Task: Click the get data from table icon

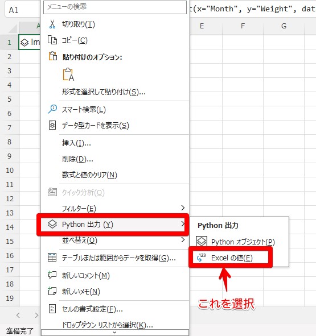Action: pyautogui.click(x=52, y=258)
